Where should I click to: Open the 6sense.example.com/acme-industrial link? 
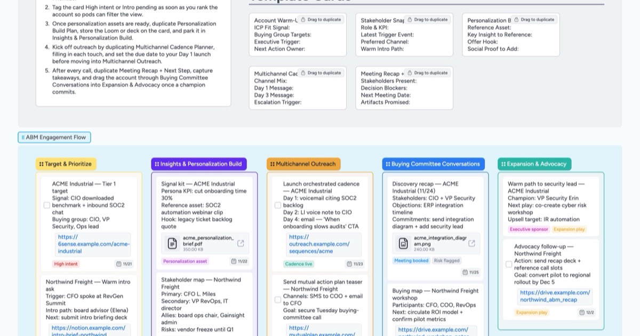click(94, 244)
